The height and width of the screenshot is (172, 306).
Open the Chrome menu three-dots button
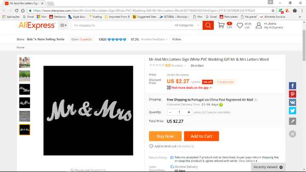(302, 11)
